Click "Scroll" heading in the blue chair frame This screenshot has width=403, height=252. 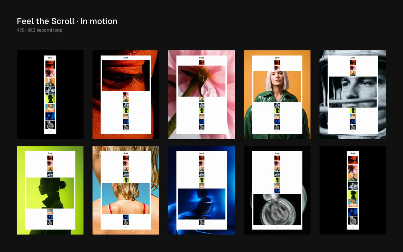click(201, 153)
